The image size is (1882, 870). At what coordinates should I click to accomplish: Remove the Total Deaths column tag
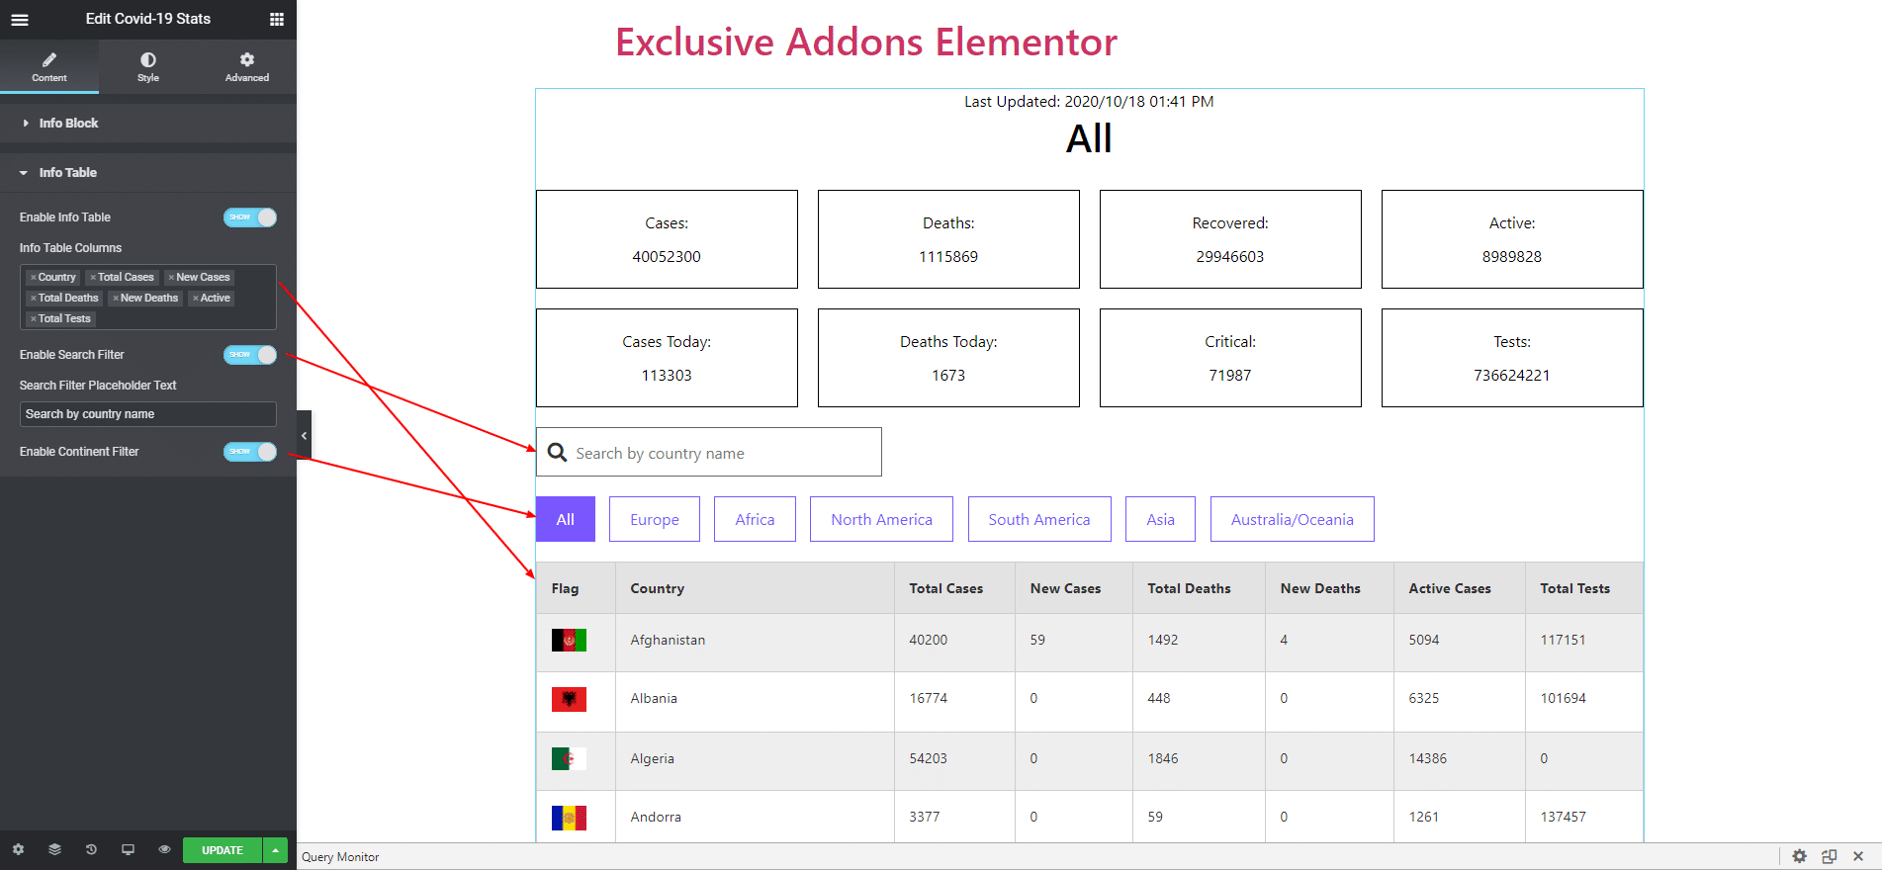pyautogui.click(x=33, y=299)
